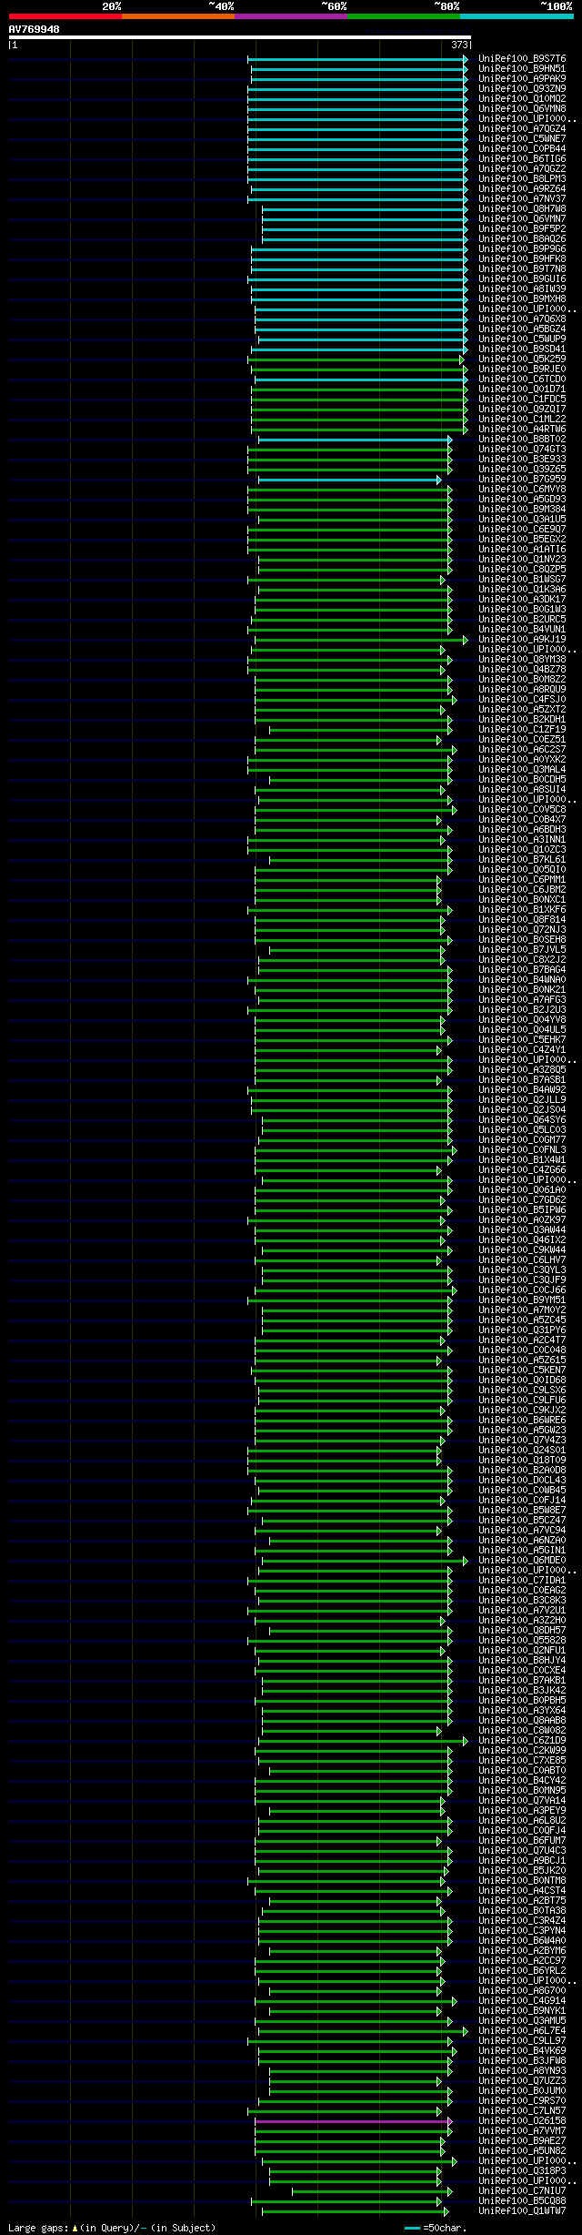582x2235 pixels.
Task: Select the query name AV769948
Action: click(35, 29)
